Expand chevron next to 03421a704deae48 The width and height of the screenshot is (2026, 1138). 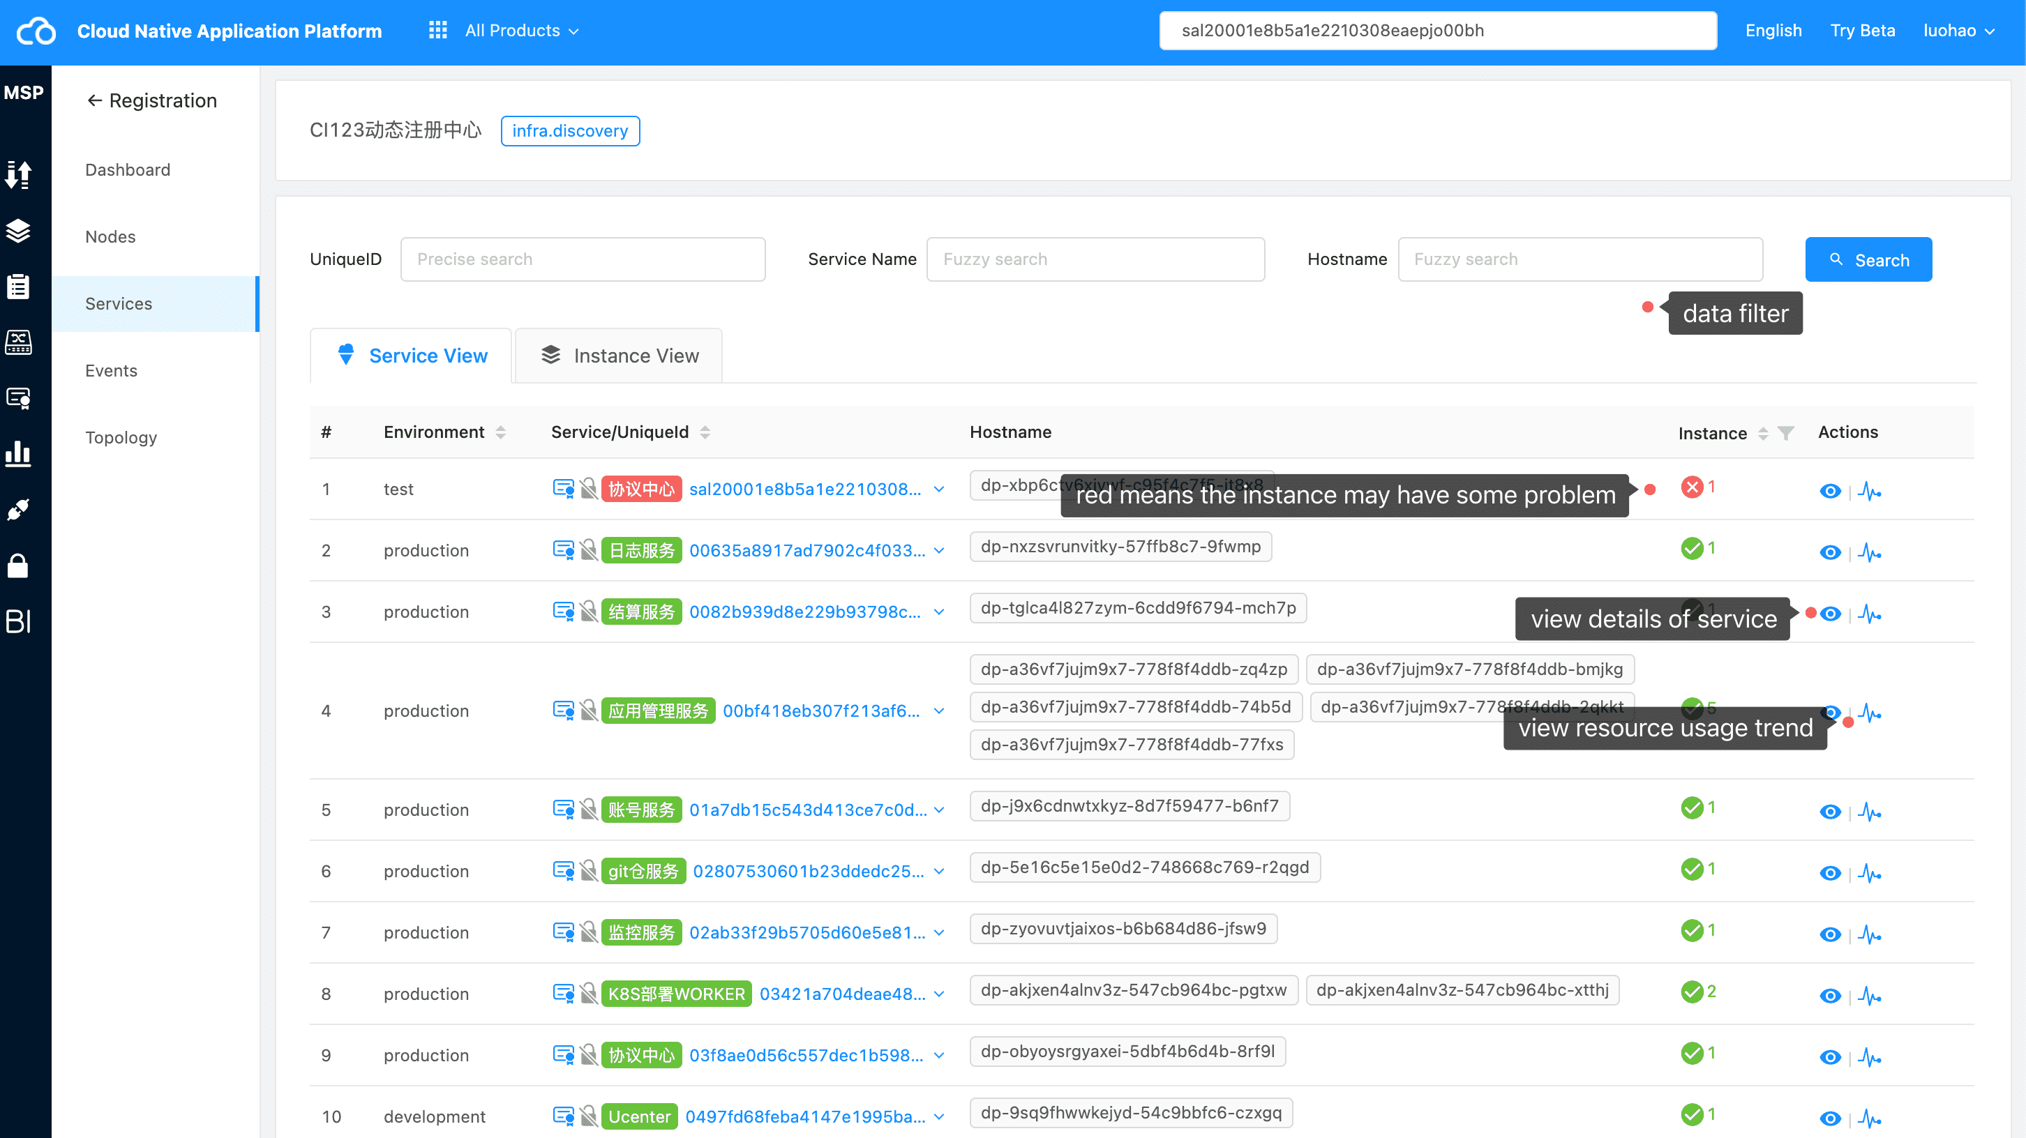point(939,994)
